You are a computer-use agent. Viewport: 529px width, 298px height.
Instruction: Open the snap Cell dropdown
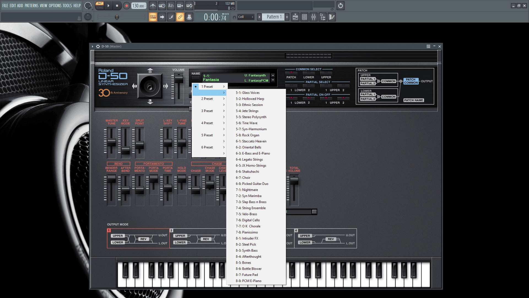(246, 17)
